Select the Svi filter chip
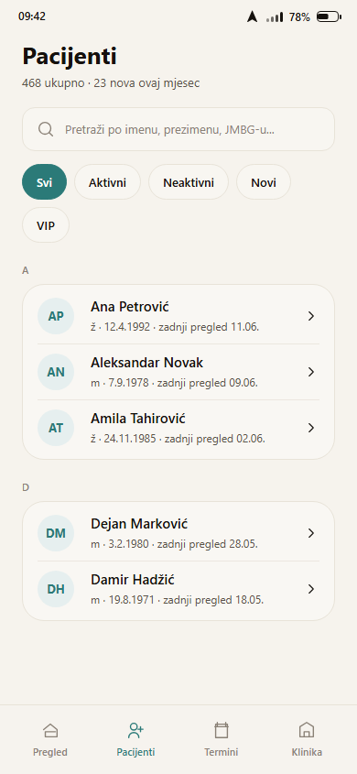 44,182
